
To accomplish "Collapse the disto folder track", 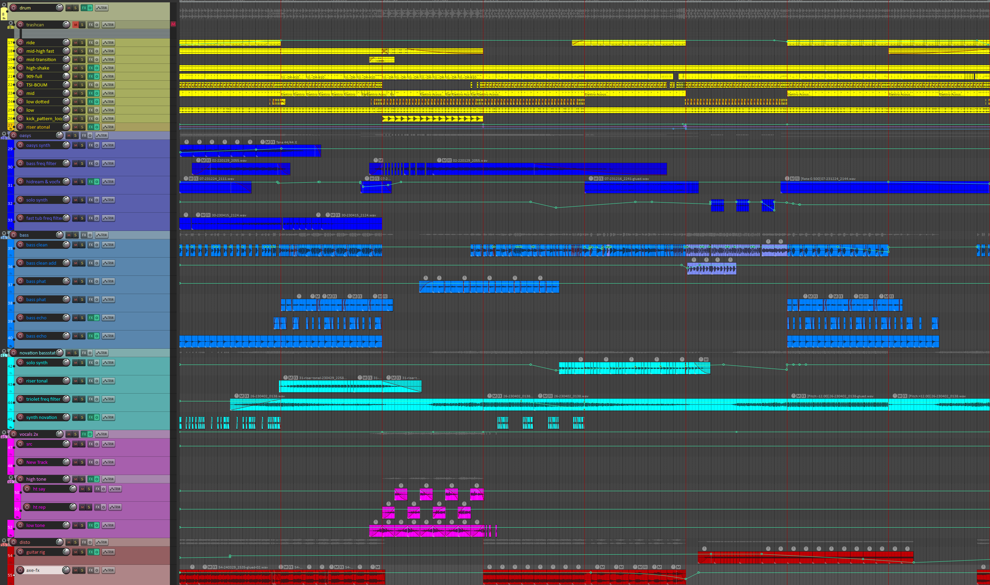I will 4,540.
